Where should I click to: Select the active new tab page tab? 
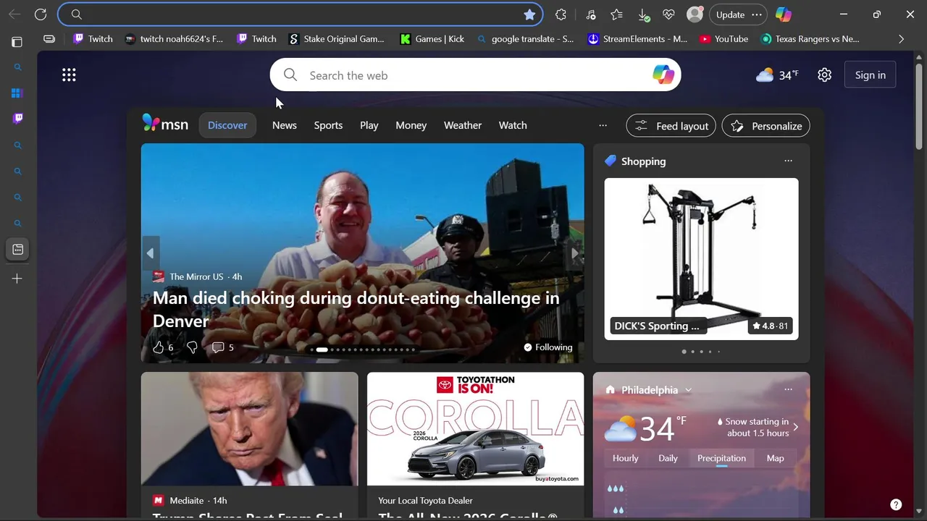(18, 249)
